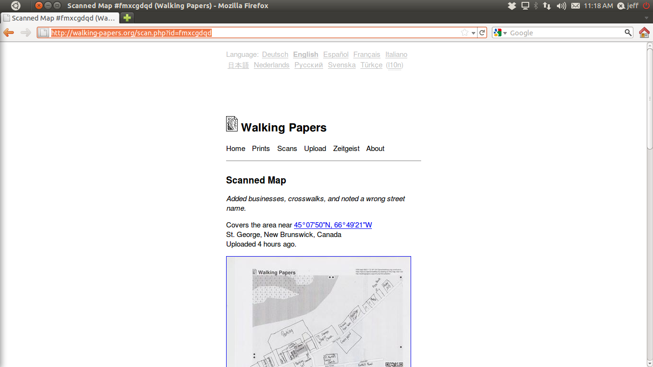This screenshot has height=367, width=653.
Task: Bookmark this page with the star icon
Action: click(465, 32)
